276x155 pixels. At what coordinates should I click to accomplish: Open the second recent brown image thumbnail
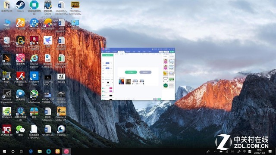coord(128,82)
